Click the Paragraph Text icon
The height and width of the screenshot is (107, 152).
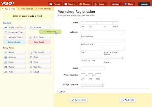pos(6,32)
